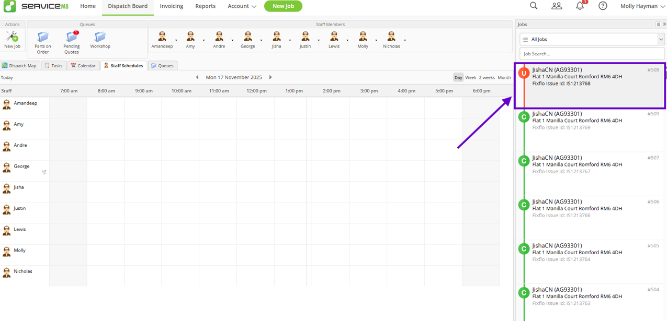Click the green C status icon on job #507

(524, 161)
